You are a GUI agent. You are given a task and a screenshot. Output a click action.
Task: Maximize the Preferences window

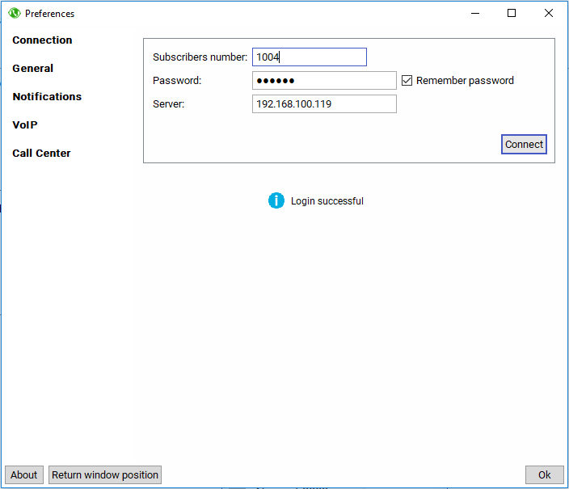[x=512, y=13]
